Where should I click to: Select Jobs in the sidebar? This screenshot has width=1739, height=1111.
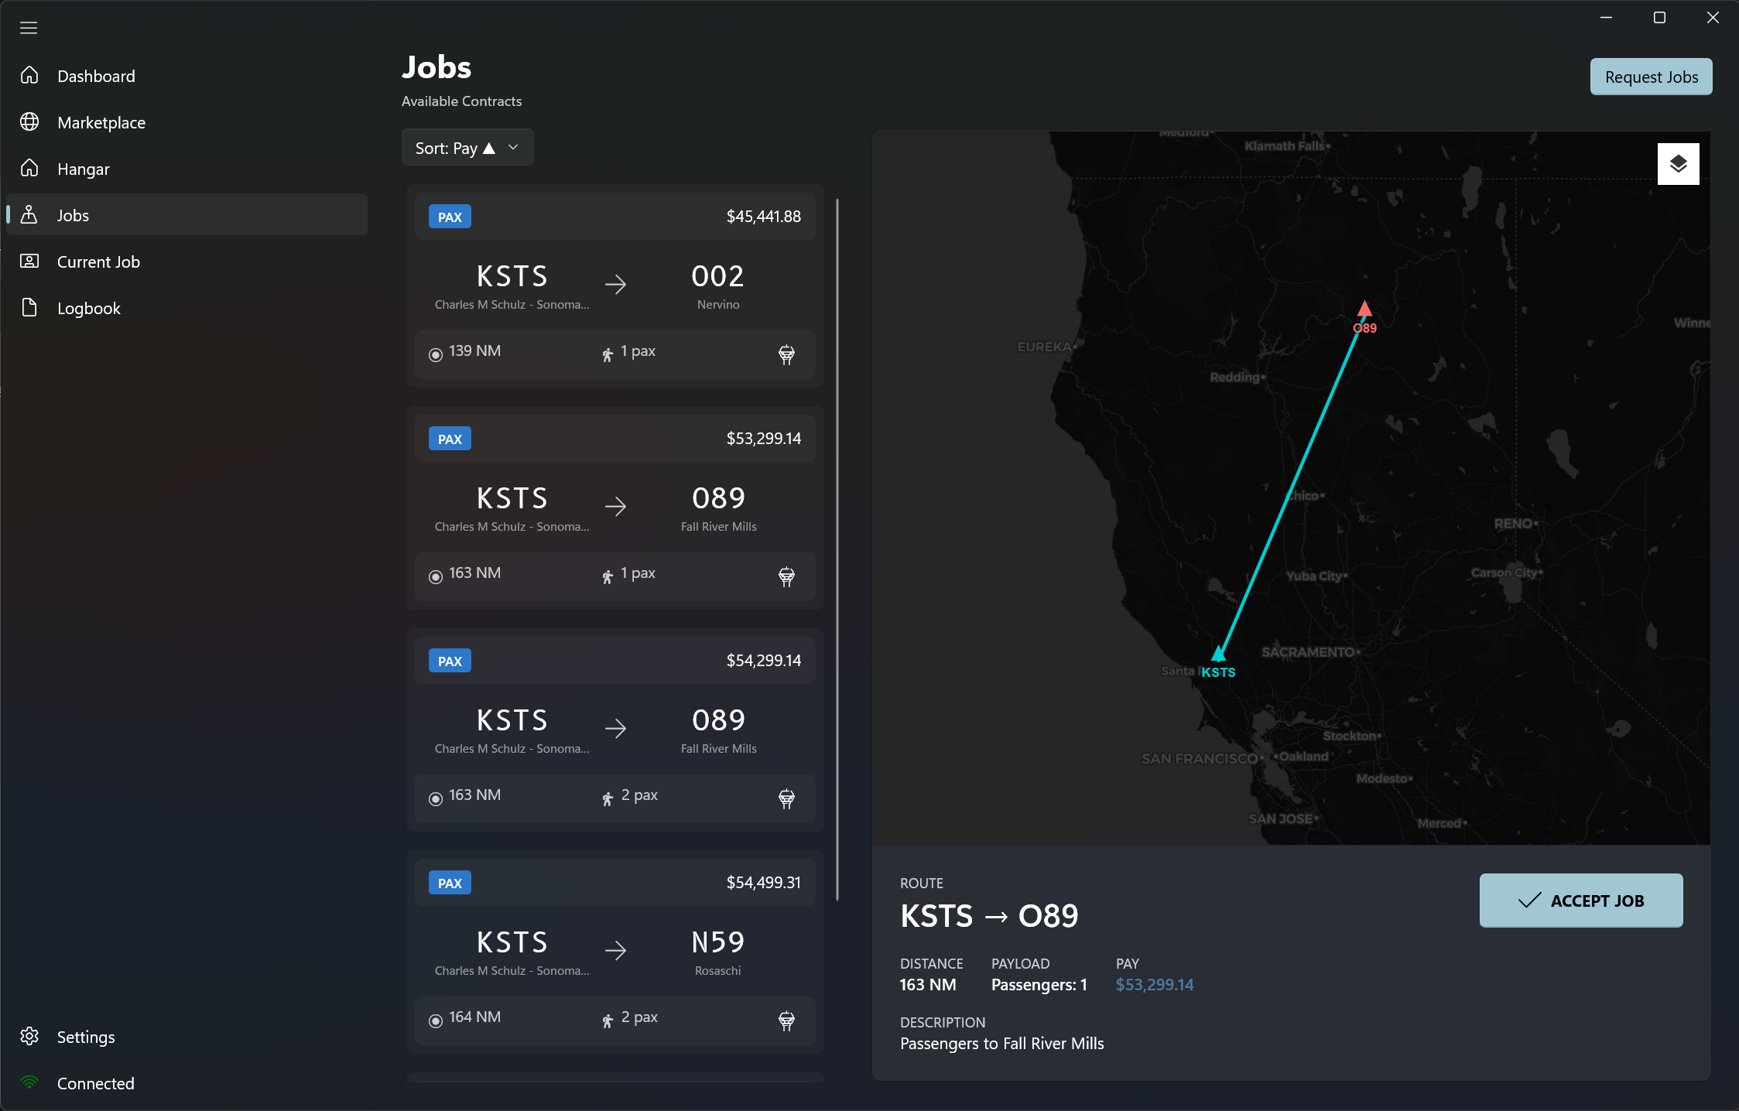[73, 215]
